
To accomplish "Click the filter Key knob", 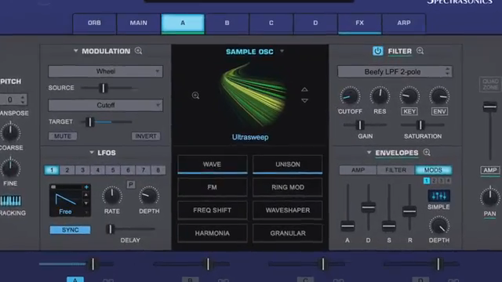I will pos(409,96).
